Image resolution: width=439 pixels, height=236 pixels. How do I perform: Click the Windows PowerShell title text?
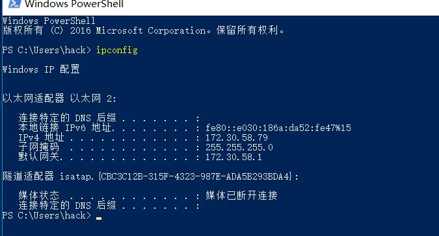pyautogui.click(x=74, y=4)
